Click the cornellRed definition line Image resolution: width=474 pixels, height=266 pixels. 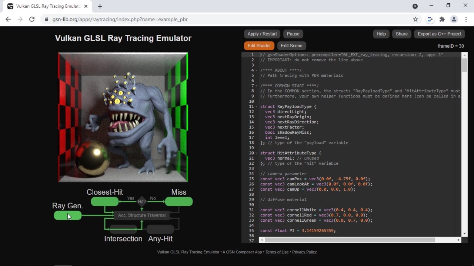click(314, 215)
